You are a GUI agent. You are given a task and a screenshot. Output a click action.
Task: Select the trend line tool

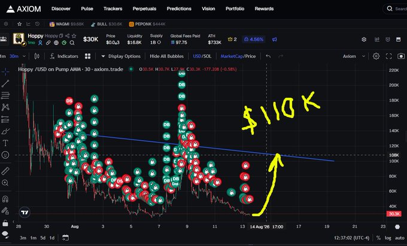point(5,84)
